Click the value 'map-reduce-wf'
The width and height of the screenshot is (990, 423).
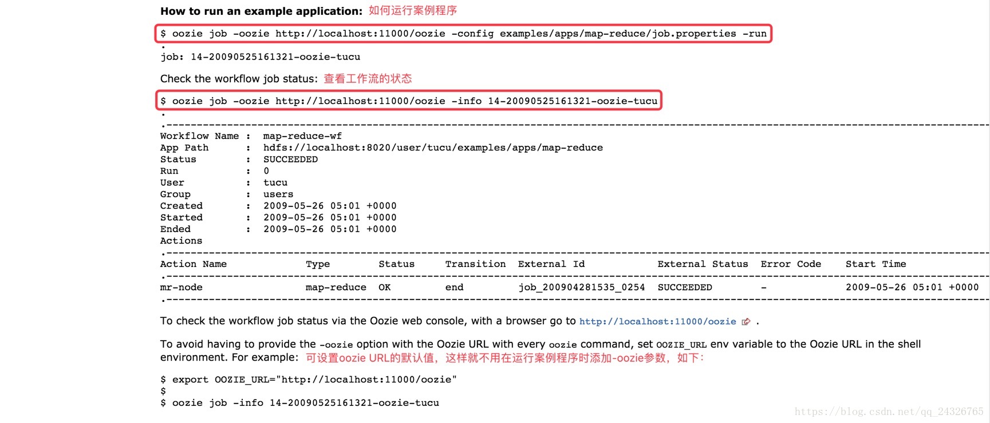point(302,136)
